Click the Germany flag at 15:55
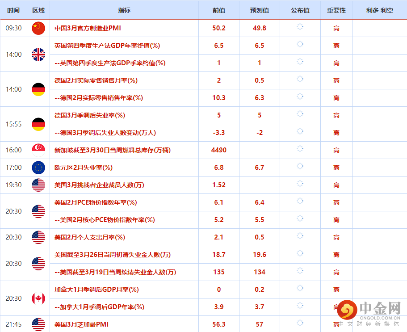 coord(38,124)
